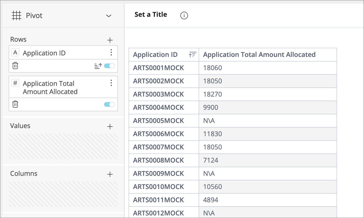Add a new field to Rows
Image resolution: width=364 pixels, height=218 pixels.
click(110, 40)
